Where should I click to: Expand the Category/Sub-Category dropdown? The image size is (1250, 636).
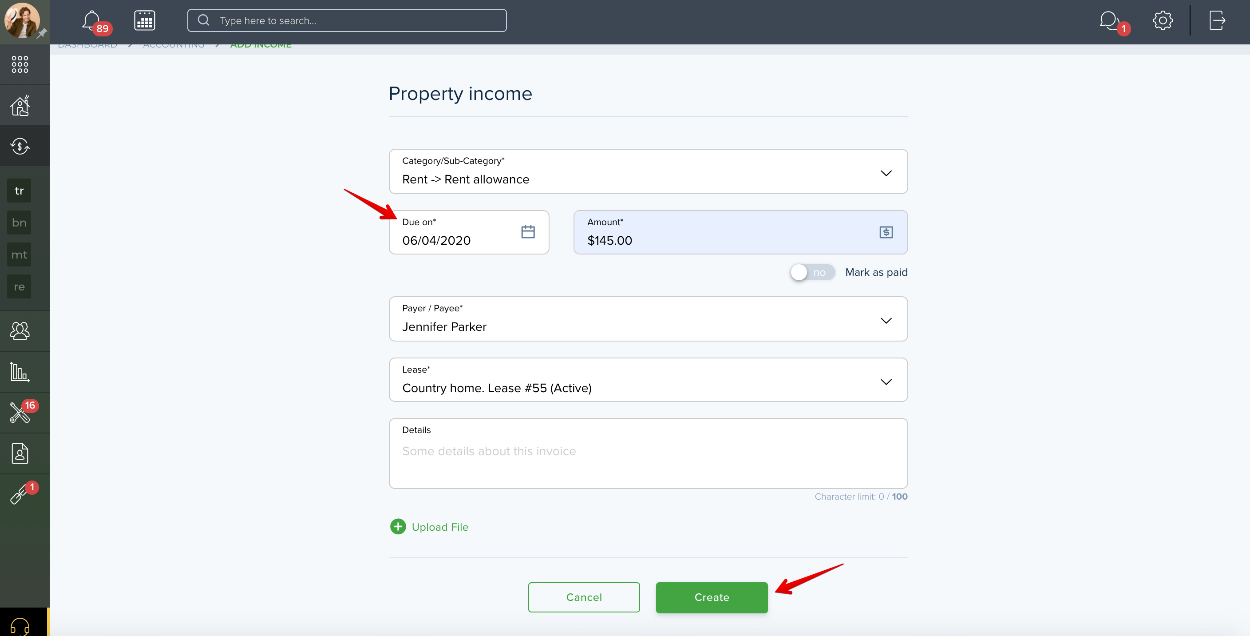[648, 171]
